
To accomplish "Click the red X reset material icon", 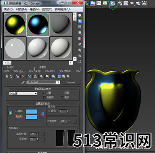I will (23, 76).
